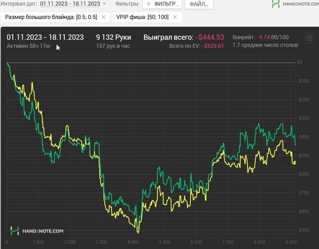Screen dimensions: 319x249
Task: Remove the VPIP фиша filter
Action: 175,17
